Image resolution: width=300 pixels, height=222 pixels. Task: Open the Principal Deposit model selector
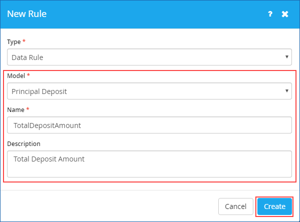pyautogui.click(x=149, y=91)
